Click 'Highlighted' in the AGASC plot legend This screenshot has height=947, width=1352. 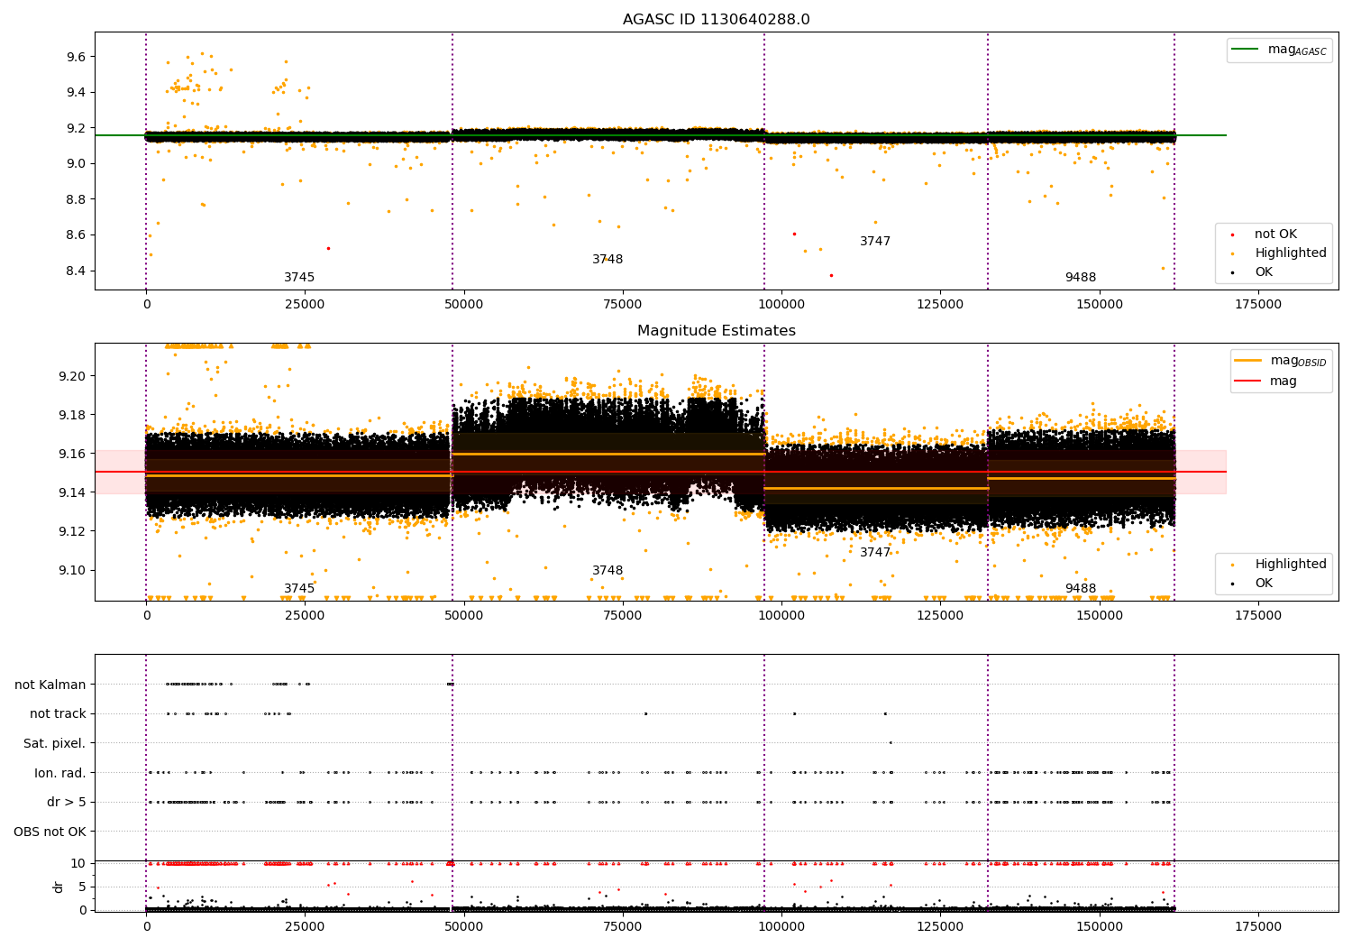[1291, 253]
